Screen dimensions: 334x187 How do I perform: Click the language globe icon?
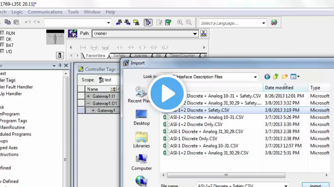point(274,23)
